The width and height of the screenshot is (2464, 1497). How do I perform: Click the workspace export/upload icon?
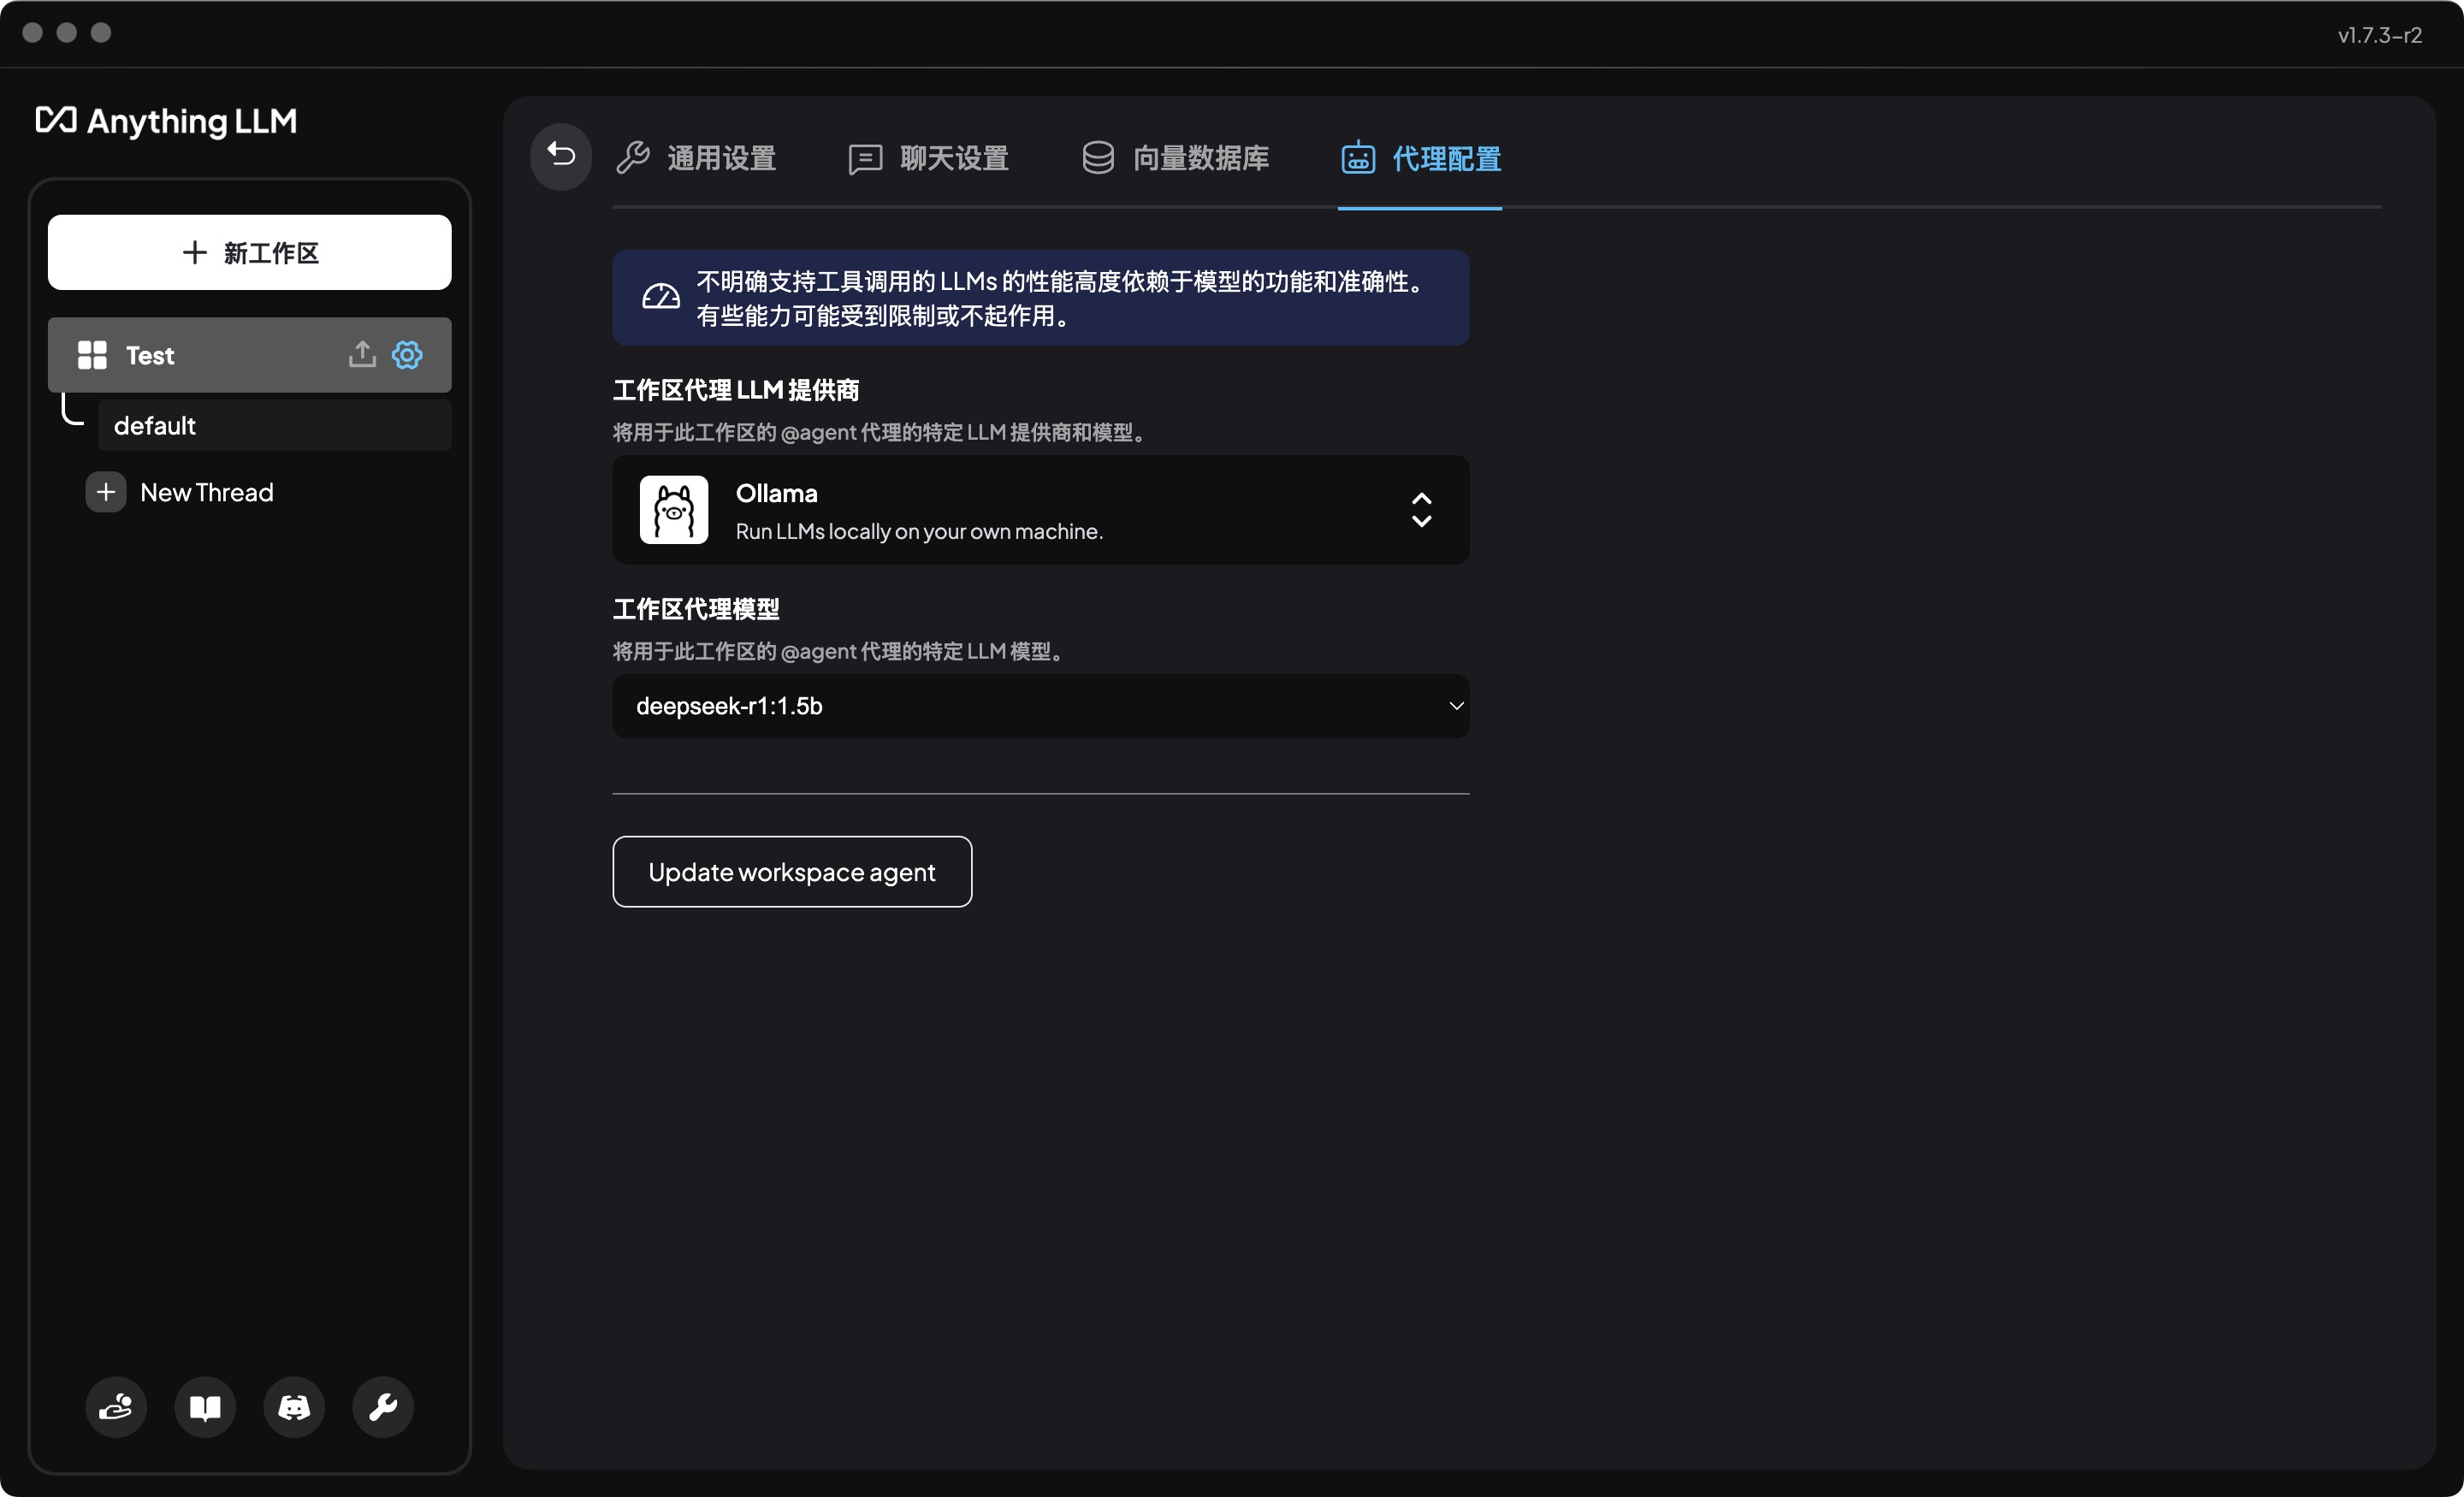click(x=363, y=353)
